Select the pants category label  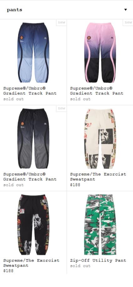pos(15,10)
